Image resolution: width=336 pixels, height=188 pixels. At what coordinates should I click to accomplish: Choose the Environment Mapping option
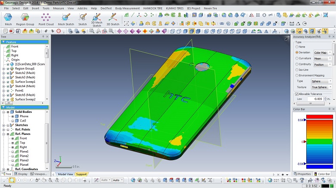click(297, 75)
